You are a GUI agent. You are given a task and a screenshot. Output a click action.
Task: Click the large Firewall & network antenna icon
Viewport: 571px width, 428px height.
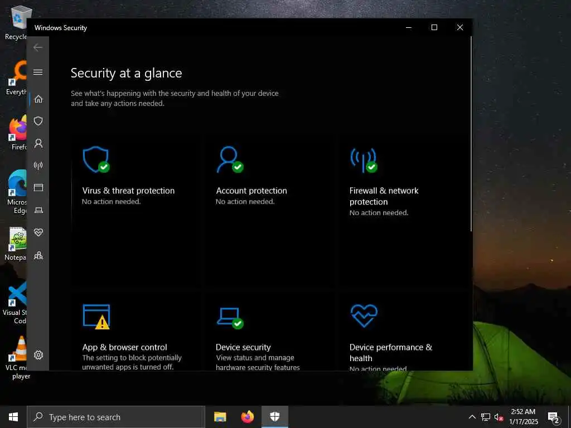364,160
